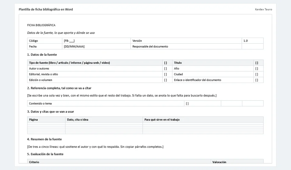Click the 'Criterio' column header
Screen dimensions: 291x170
[x=119, y=161]
